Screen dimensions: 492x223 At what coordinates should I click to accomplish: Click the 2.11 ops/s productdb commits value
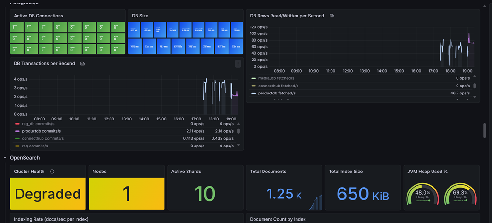[x=196, y=131]
